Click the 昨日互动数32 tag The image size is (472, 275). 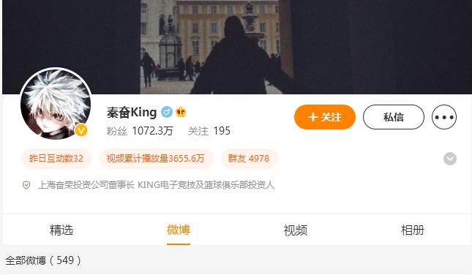tap(56, 159)
